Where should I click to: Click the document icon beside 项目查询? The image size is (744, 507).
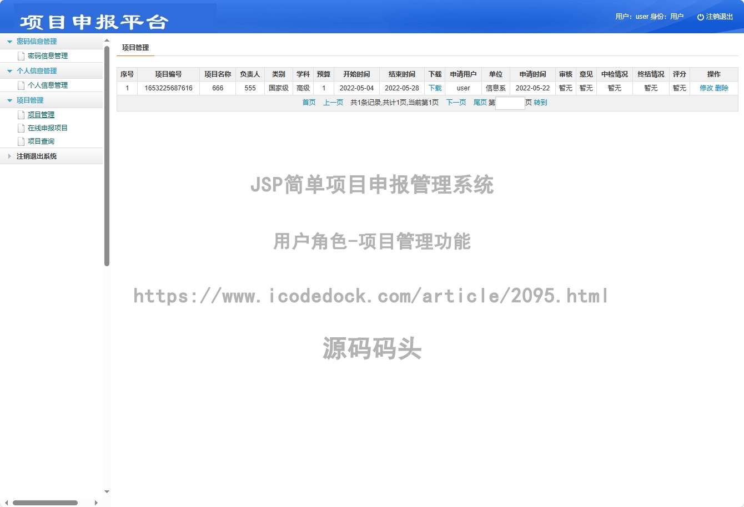[21, 141]
